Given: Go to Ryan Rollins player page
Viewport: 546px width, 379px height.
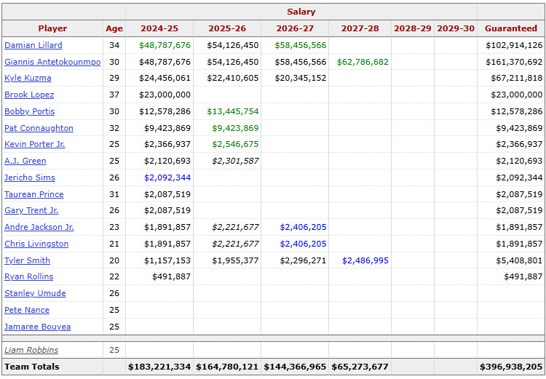Looking at the screenshot, I should 28,276.
